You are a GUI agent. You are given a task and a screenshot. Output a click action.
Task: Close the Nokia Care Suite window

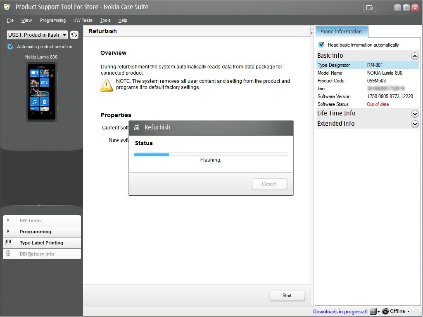pyautogui.click(x=415, y=7)
